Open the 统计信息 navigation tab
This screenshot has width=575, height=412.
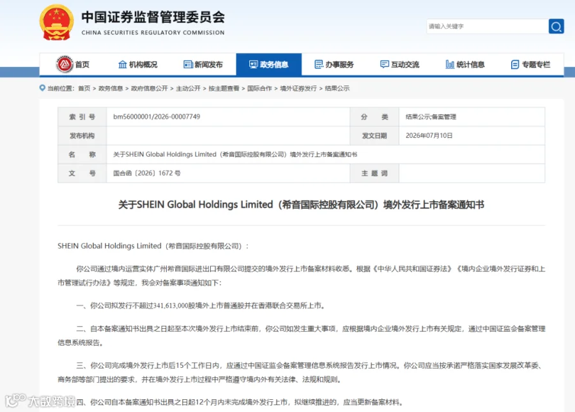click(x=465, y=65)
